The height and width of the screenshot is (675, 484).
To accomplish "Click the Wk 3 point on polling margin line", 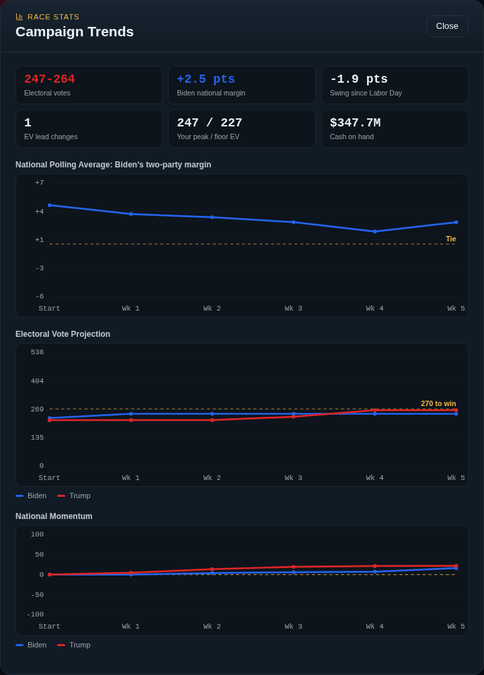I will point(294,223).
